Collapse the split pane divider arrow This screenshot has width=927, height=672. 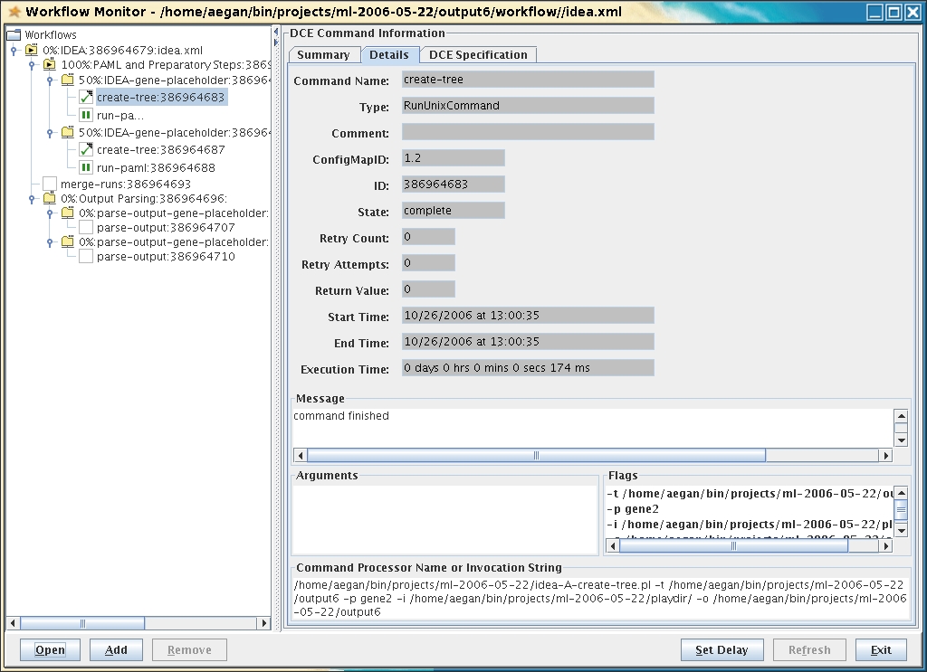click(x=276, y=32)
